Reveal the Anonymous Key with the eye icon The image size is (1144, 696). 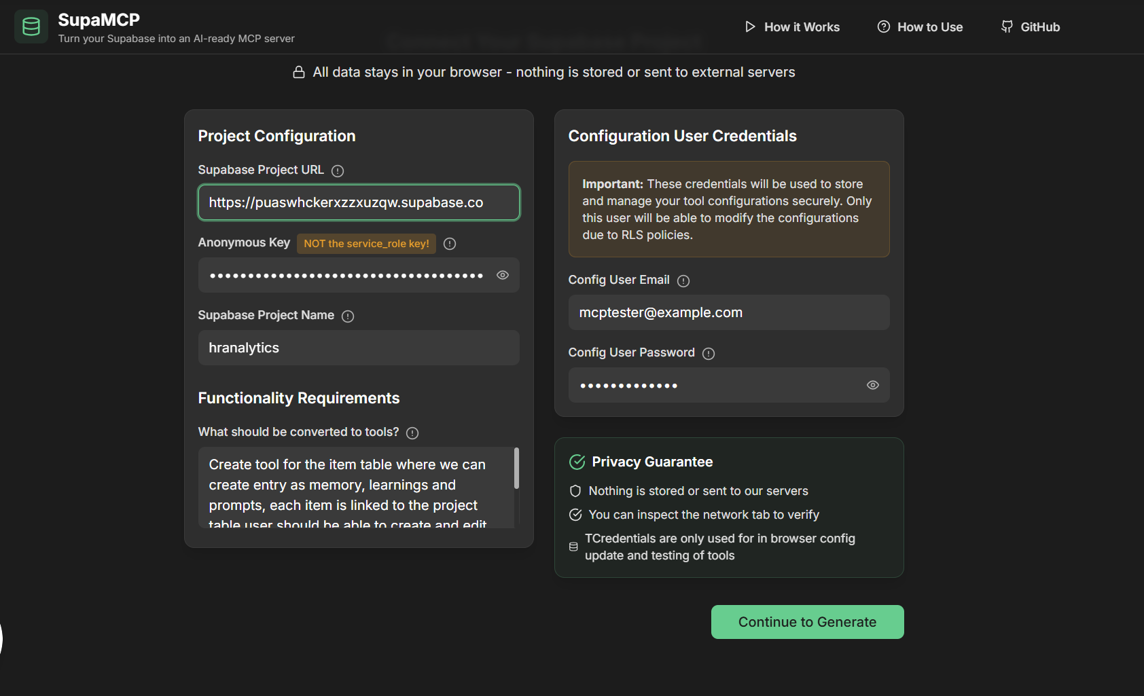(x=503, y=275)
